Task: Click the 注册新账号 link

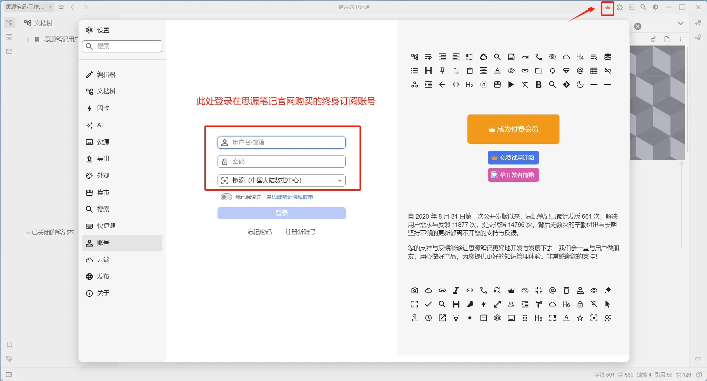Action: pos(300,232)
